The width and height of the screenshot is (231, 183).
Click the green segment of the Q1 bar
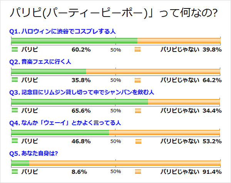click(x=74, y=41)
